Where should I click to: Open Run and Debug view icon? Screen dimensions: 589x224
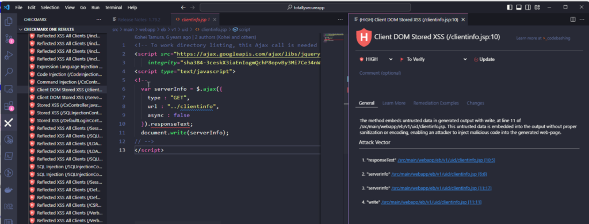click(8, 55)
